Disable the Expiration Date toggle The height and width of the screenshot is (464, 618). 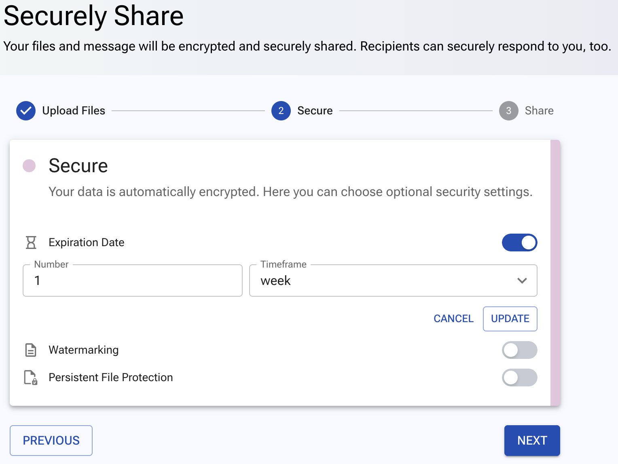pyautogui.click(x=520, y=243)
